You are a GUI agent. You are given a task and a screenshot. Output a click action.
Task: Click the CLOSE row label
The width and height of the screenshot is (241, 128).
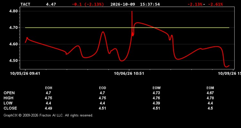point(10,108)
